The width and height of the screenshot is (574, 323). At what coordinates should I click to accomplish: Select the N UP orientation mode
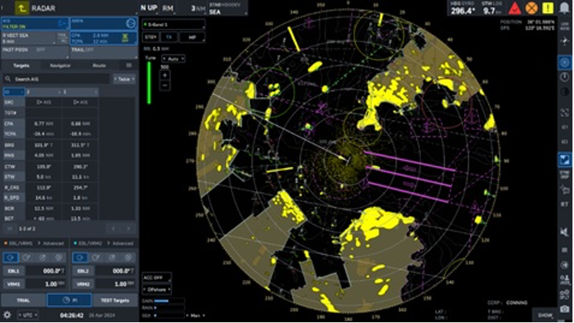pos(148,8)
